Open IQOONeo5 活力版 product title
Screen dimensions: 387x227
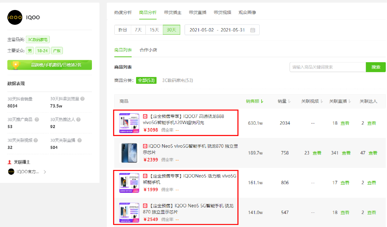coord(190,179)
